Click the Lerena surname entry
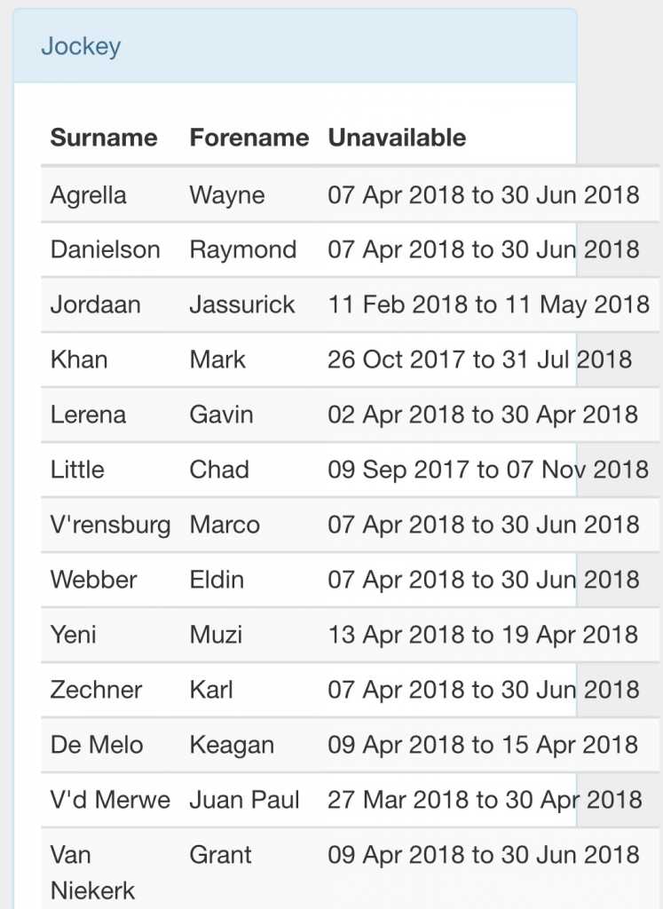663x909 pixels. (x=89, y=415)
